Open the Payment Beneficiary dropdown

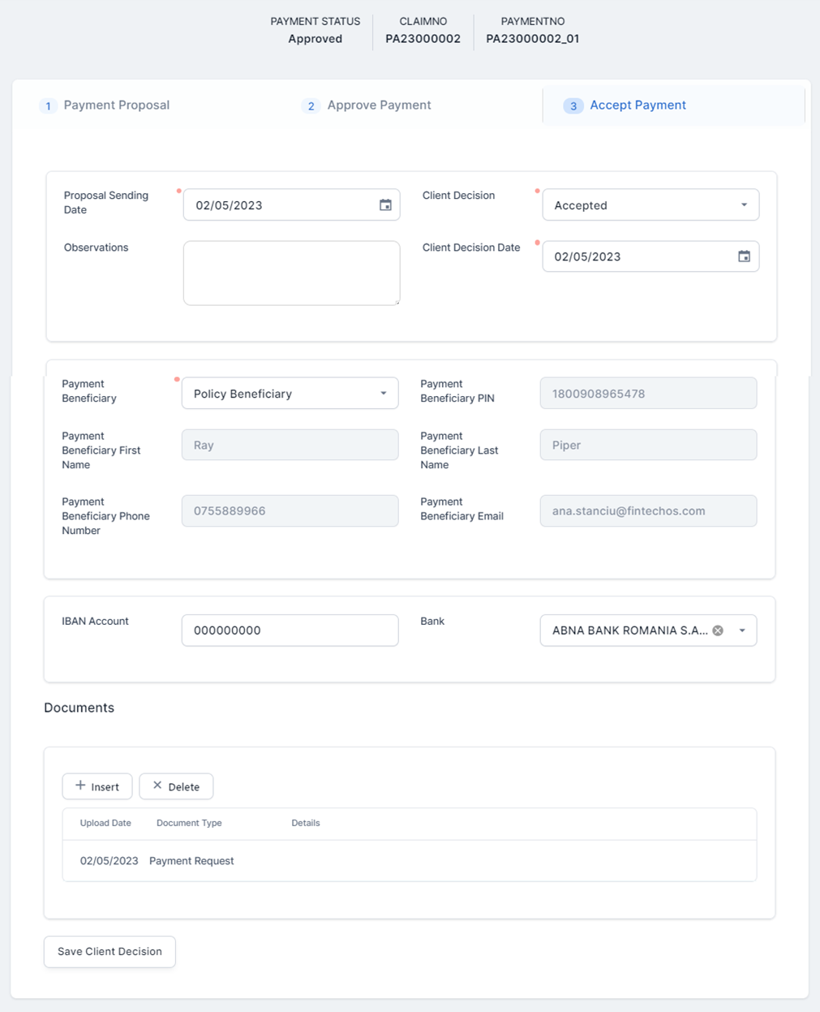pos(383,394)
